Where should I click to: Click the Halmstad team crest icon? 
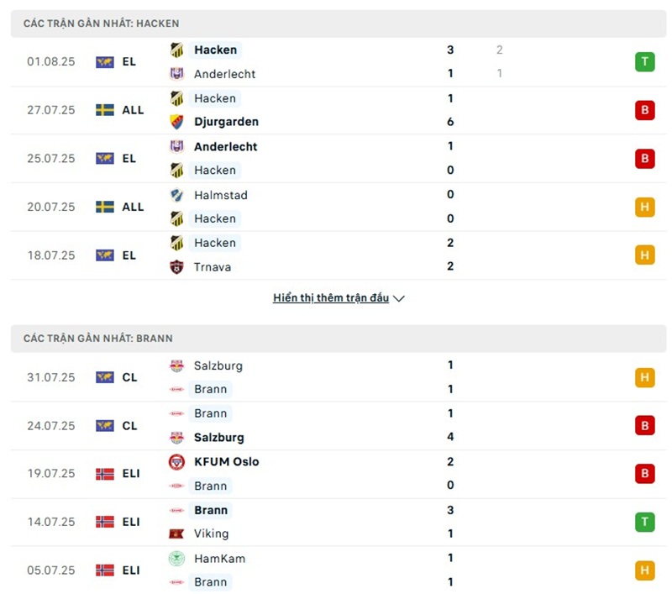[176, 195]
